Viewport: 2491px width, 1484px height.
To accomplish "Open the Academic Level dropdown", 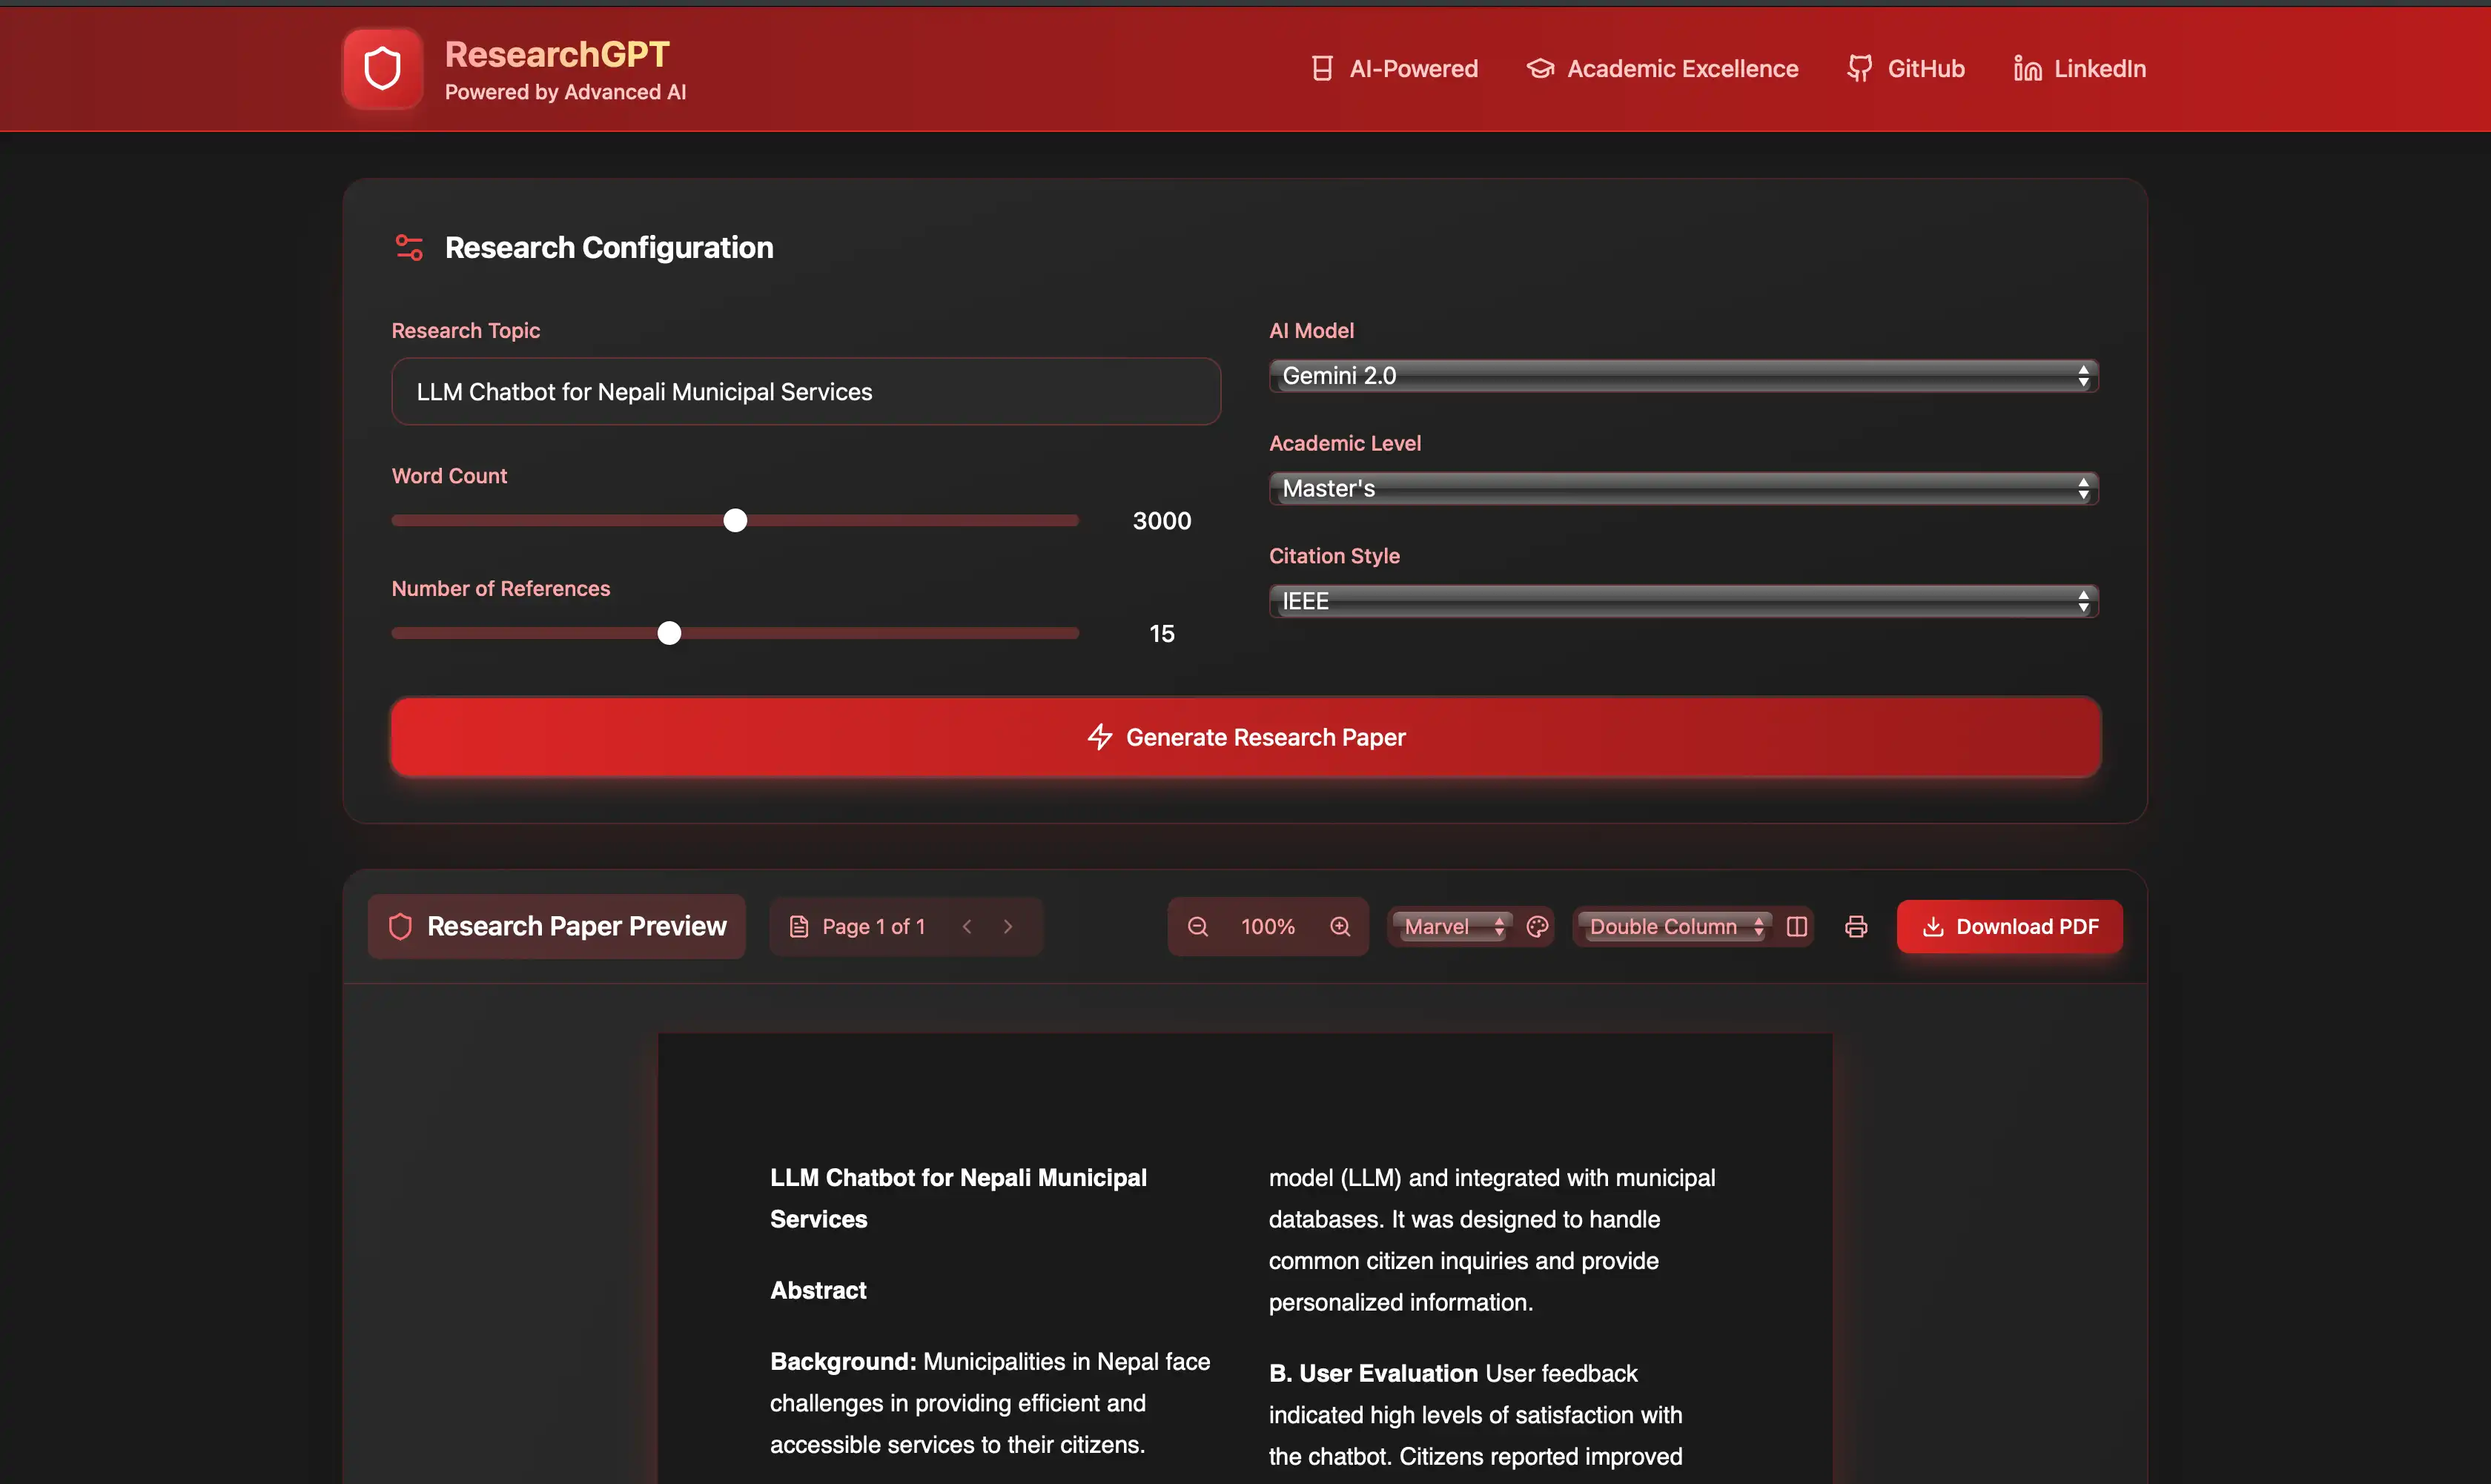I will click(1683, 489).
